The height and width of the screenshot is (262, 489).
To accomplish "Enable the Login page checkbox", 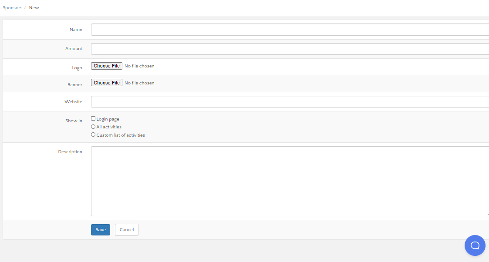I will point(93,118).
